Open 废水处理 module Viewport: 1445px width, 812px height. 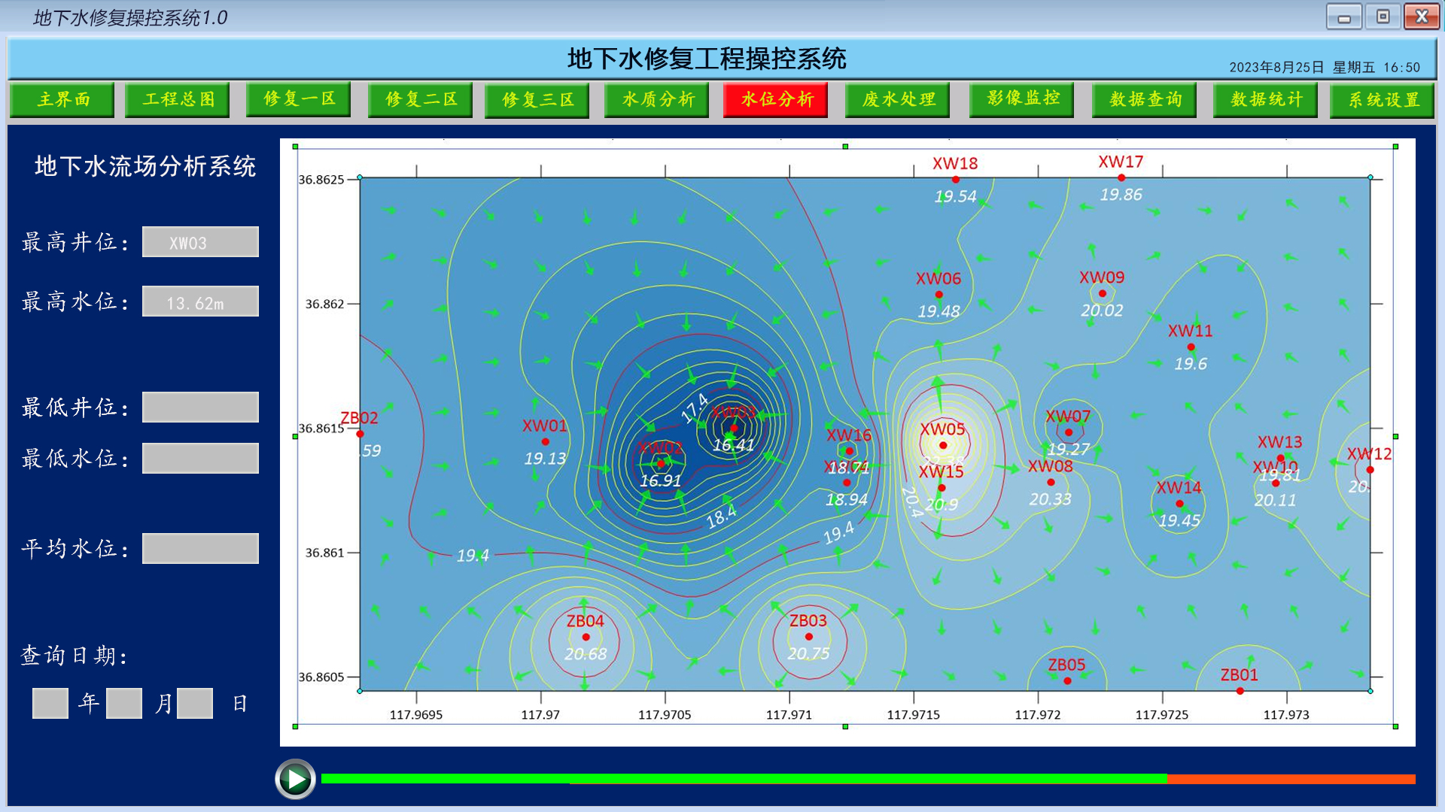[898, 100]
